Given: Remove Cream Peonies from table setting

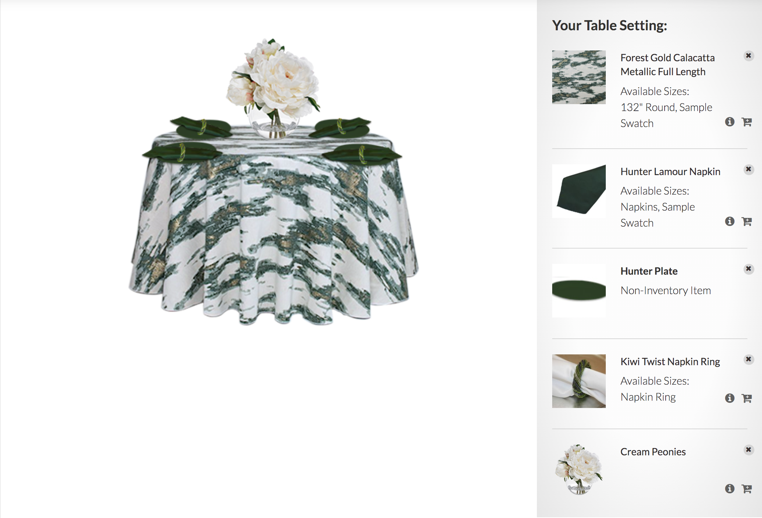Looking at the screenshot, I should [748, 450].
